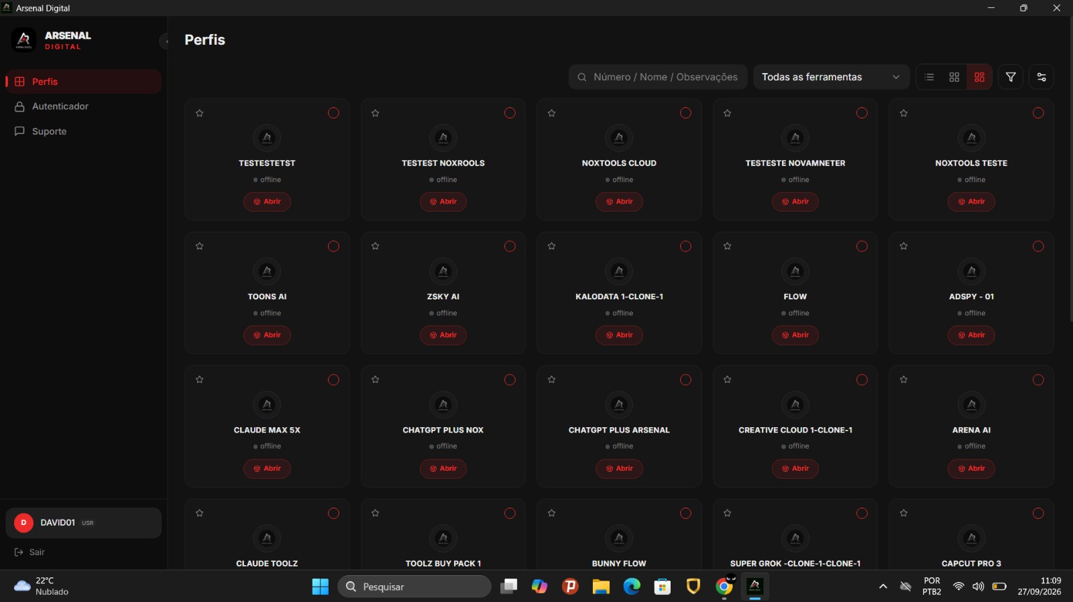The height and width of the screenshot is (602, 1073).
Task: Click the Windows taskbar Pesquisar search box
Action: [x=414, y=587]
